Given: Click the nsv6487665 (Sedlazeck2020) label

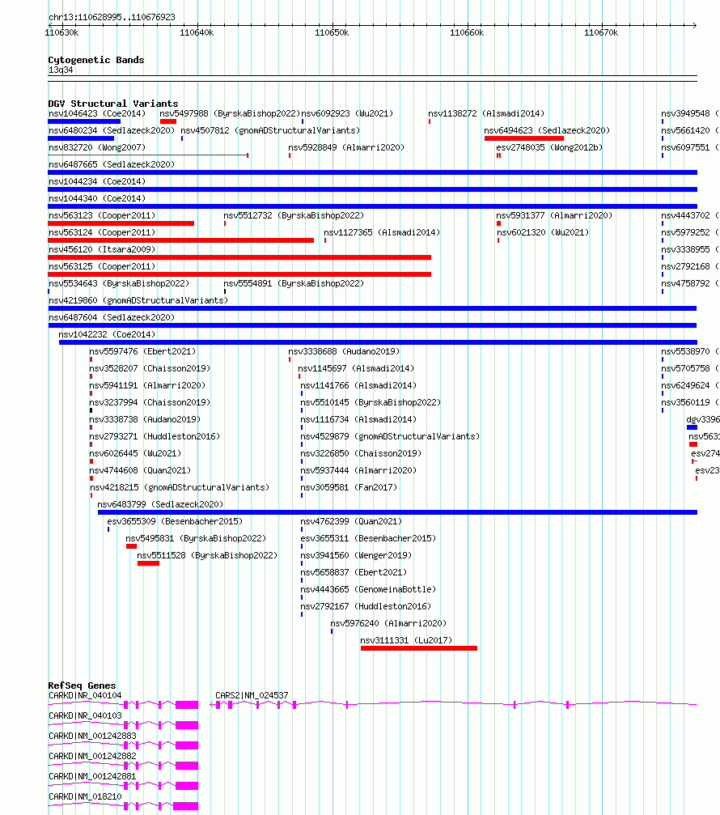Looking at the screenshot, I should tap(112, 164).
